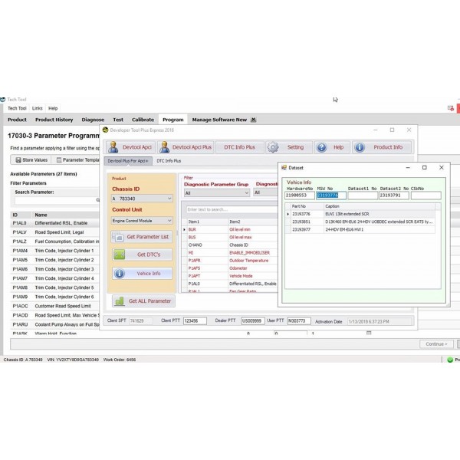Click the CSWNo field
This screenshot has width=460, height=460.
pyautogui.click(x=426, y=195)
